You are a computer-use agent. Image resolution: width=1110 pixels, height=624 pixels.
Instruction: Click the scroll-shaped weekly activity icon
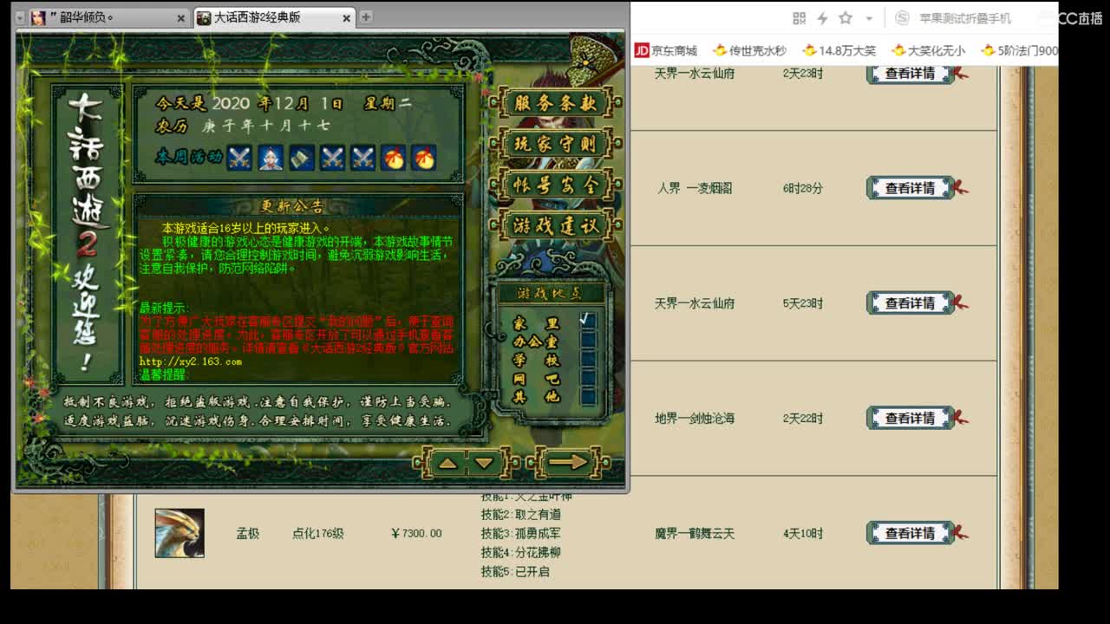302,158
